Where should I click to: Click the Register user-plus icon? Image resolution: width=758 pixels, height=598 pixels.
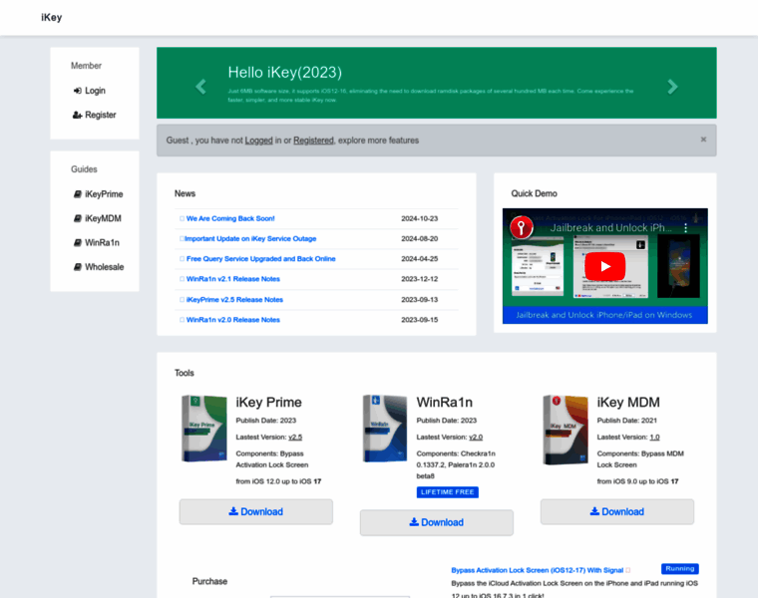tap(78, 115)
